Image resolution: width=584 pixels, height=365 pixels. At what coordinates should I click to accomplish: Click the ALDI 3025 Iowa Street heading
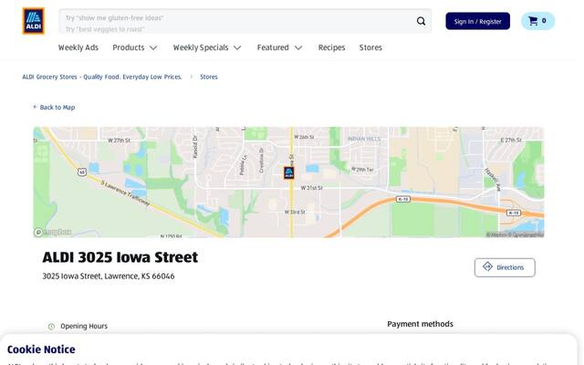tap(120, 257)
